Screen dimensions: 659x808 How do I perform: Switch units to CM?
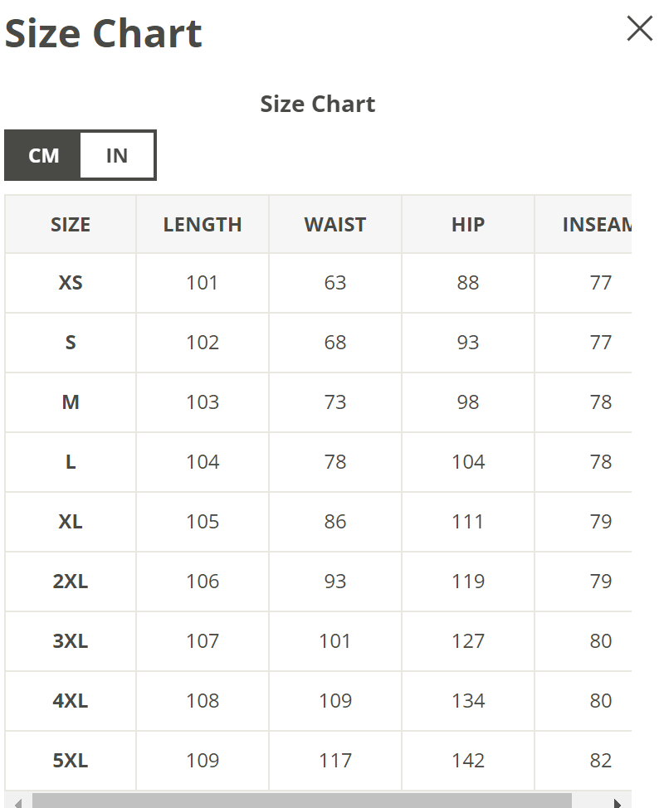[43, 155]
